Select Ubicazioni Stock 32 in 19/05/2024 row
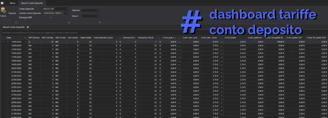328x118 pixels. pos(148,65)
